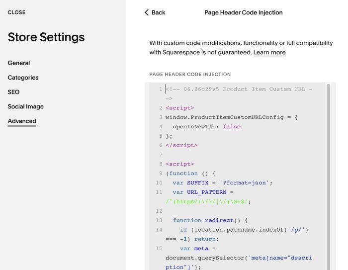Follow the Learn more link
The width and height of the screenshot is (348, 270).
pyautogui.click(x=269, y=52)
